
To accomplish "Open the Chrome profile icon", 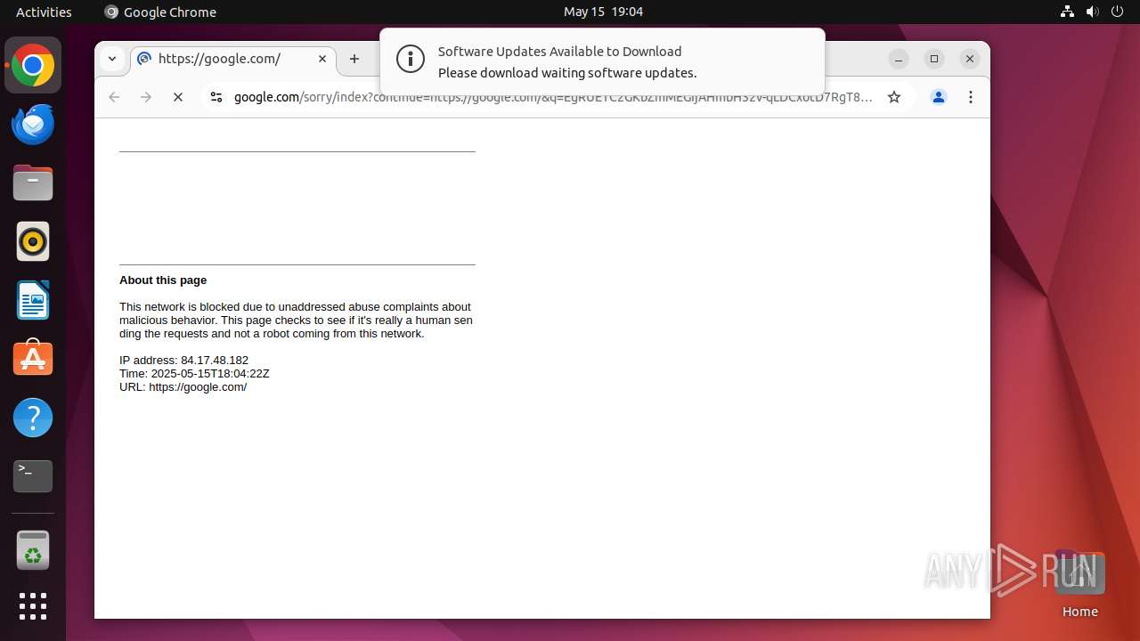I will [x=939, y=97].
